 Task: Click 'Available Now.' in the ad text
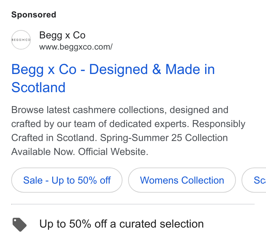(x=43, y=151)
